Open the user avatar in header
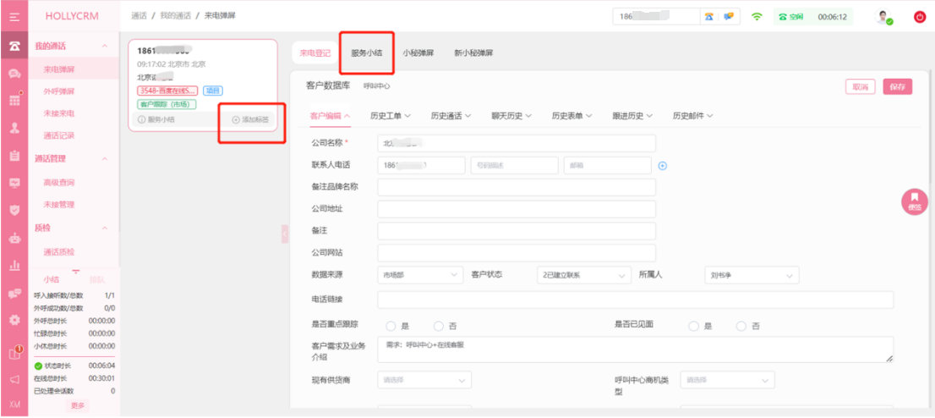The height and width of the screenshot is (418, 935). click(x=883, y=17)
